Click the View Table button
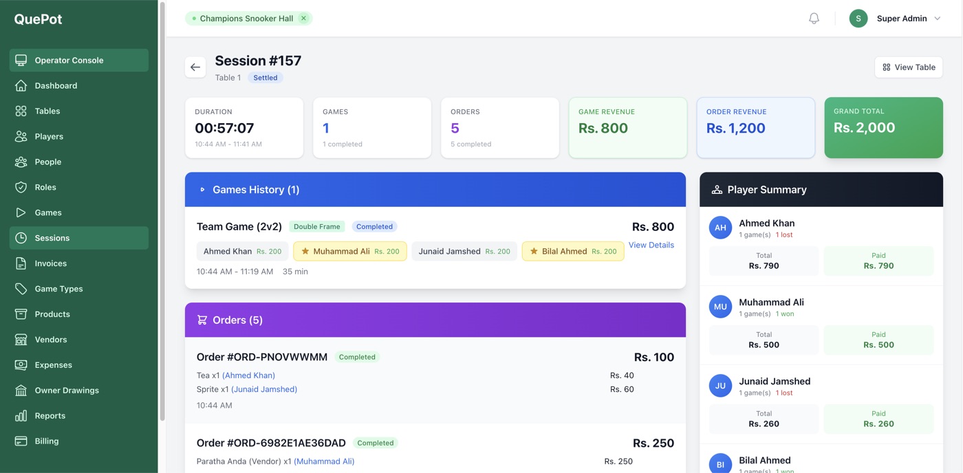This screenshot has width=963, height=473. [x=908, y=67]
